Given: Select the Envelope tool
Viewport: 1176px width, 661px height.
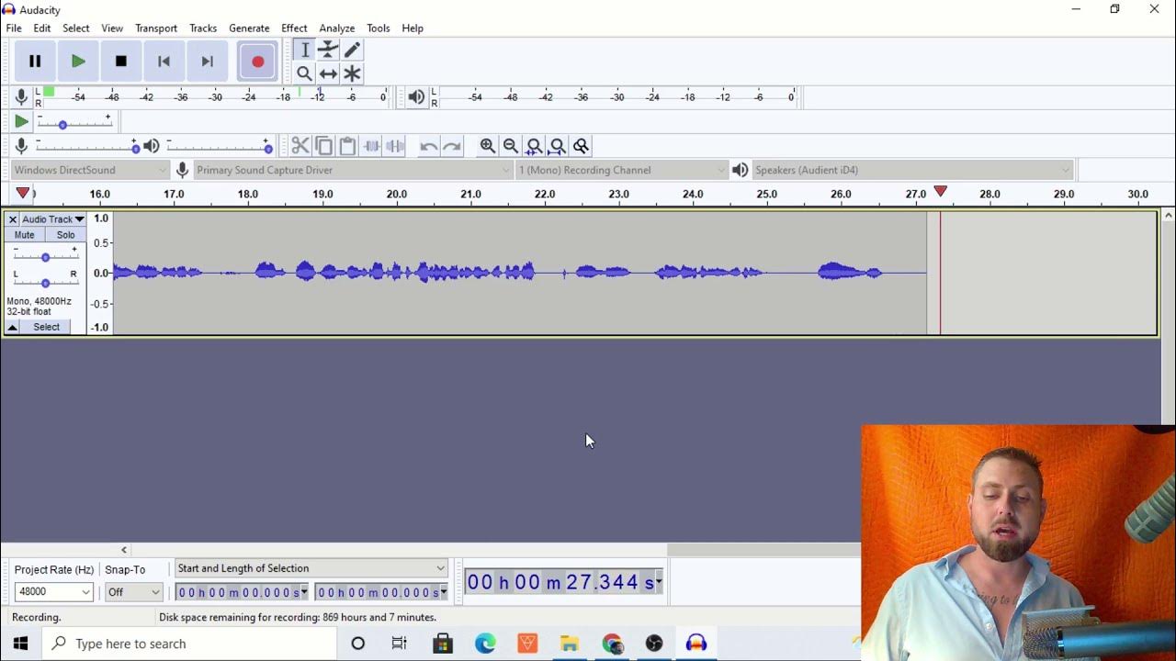Looking at the screenshot, I should click(328, 50).
